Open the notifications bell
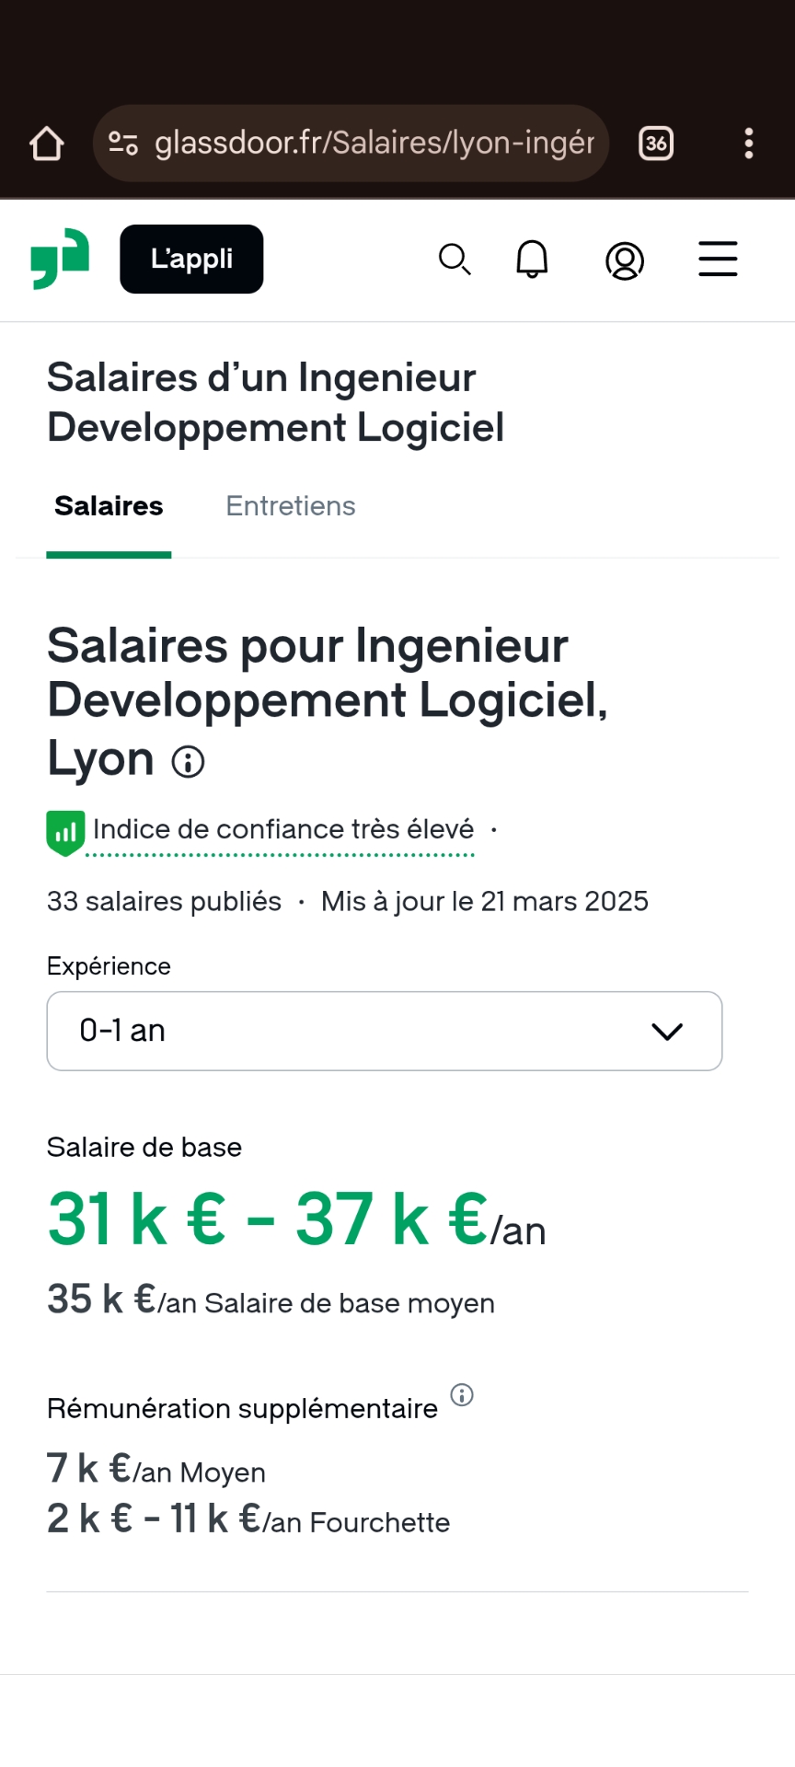This screenshot has height=1767, width=795. 532,260
